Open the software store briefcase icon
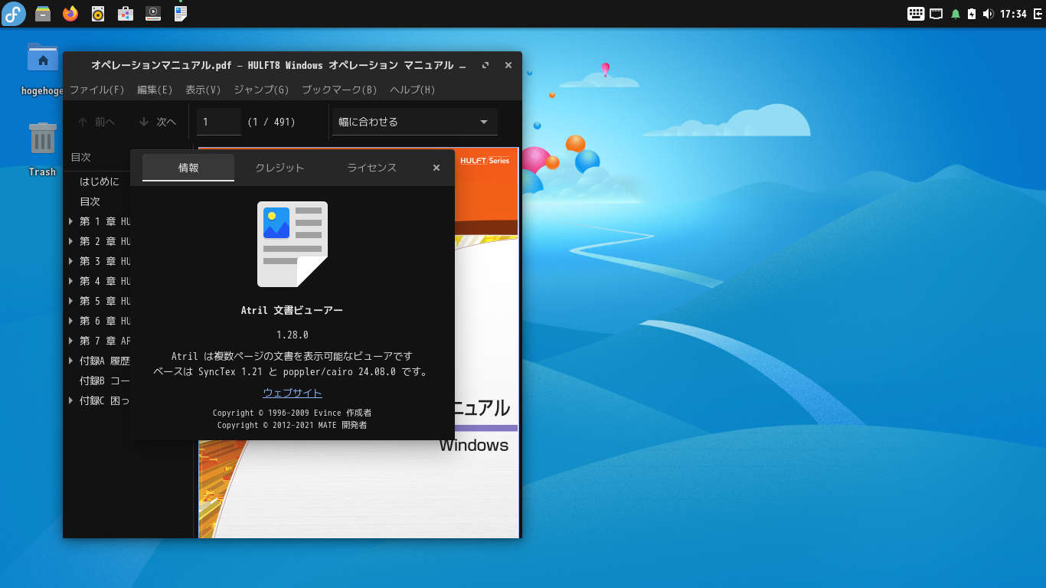The height and width of the screenshot is (588, 1046). click(x=126, y=14)
